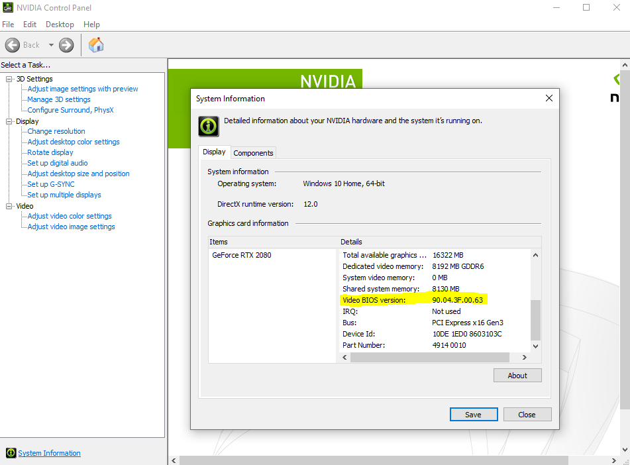Click the Save button
Viewport: 630px width, 465px height.
pos(474,415)
